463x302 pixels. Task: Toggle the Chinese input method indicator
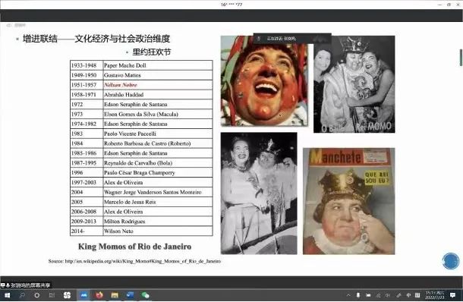pos(408,295)
